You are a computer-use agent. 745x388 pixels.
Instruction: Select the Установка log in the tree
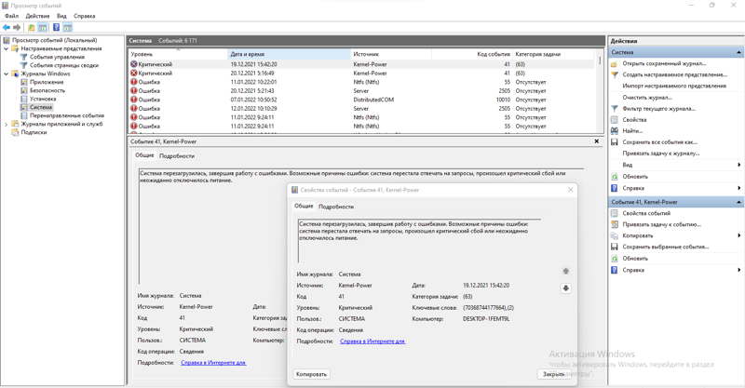click(43, 99)
